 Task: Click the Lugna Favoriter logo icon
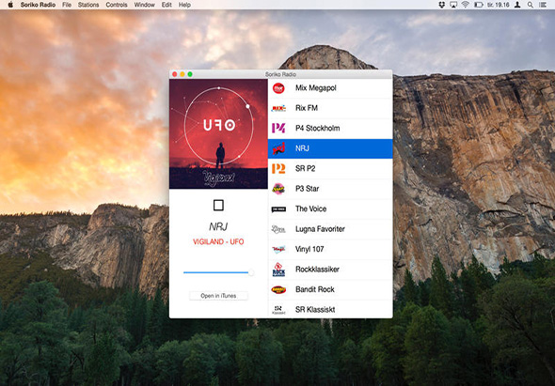pyautogui.click(x=278, y=229)
